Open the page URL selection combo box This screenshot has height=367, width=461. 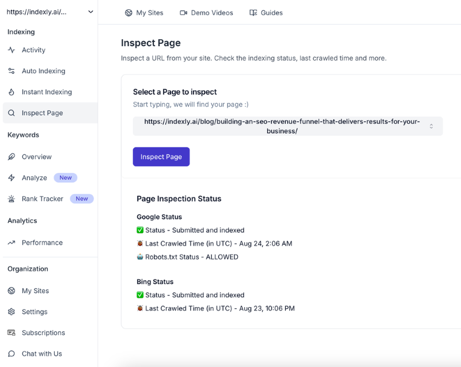[x=282, y=126]
